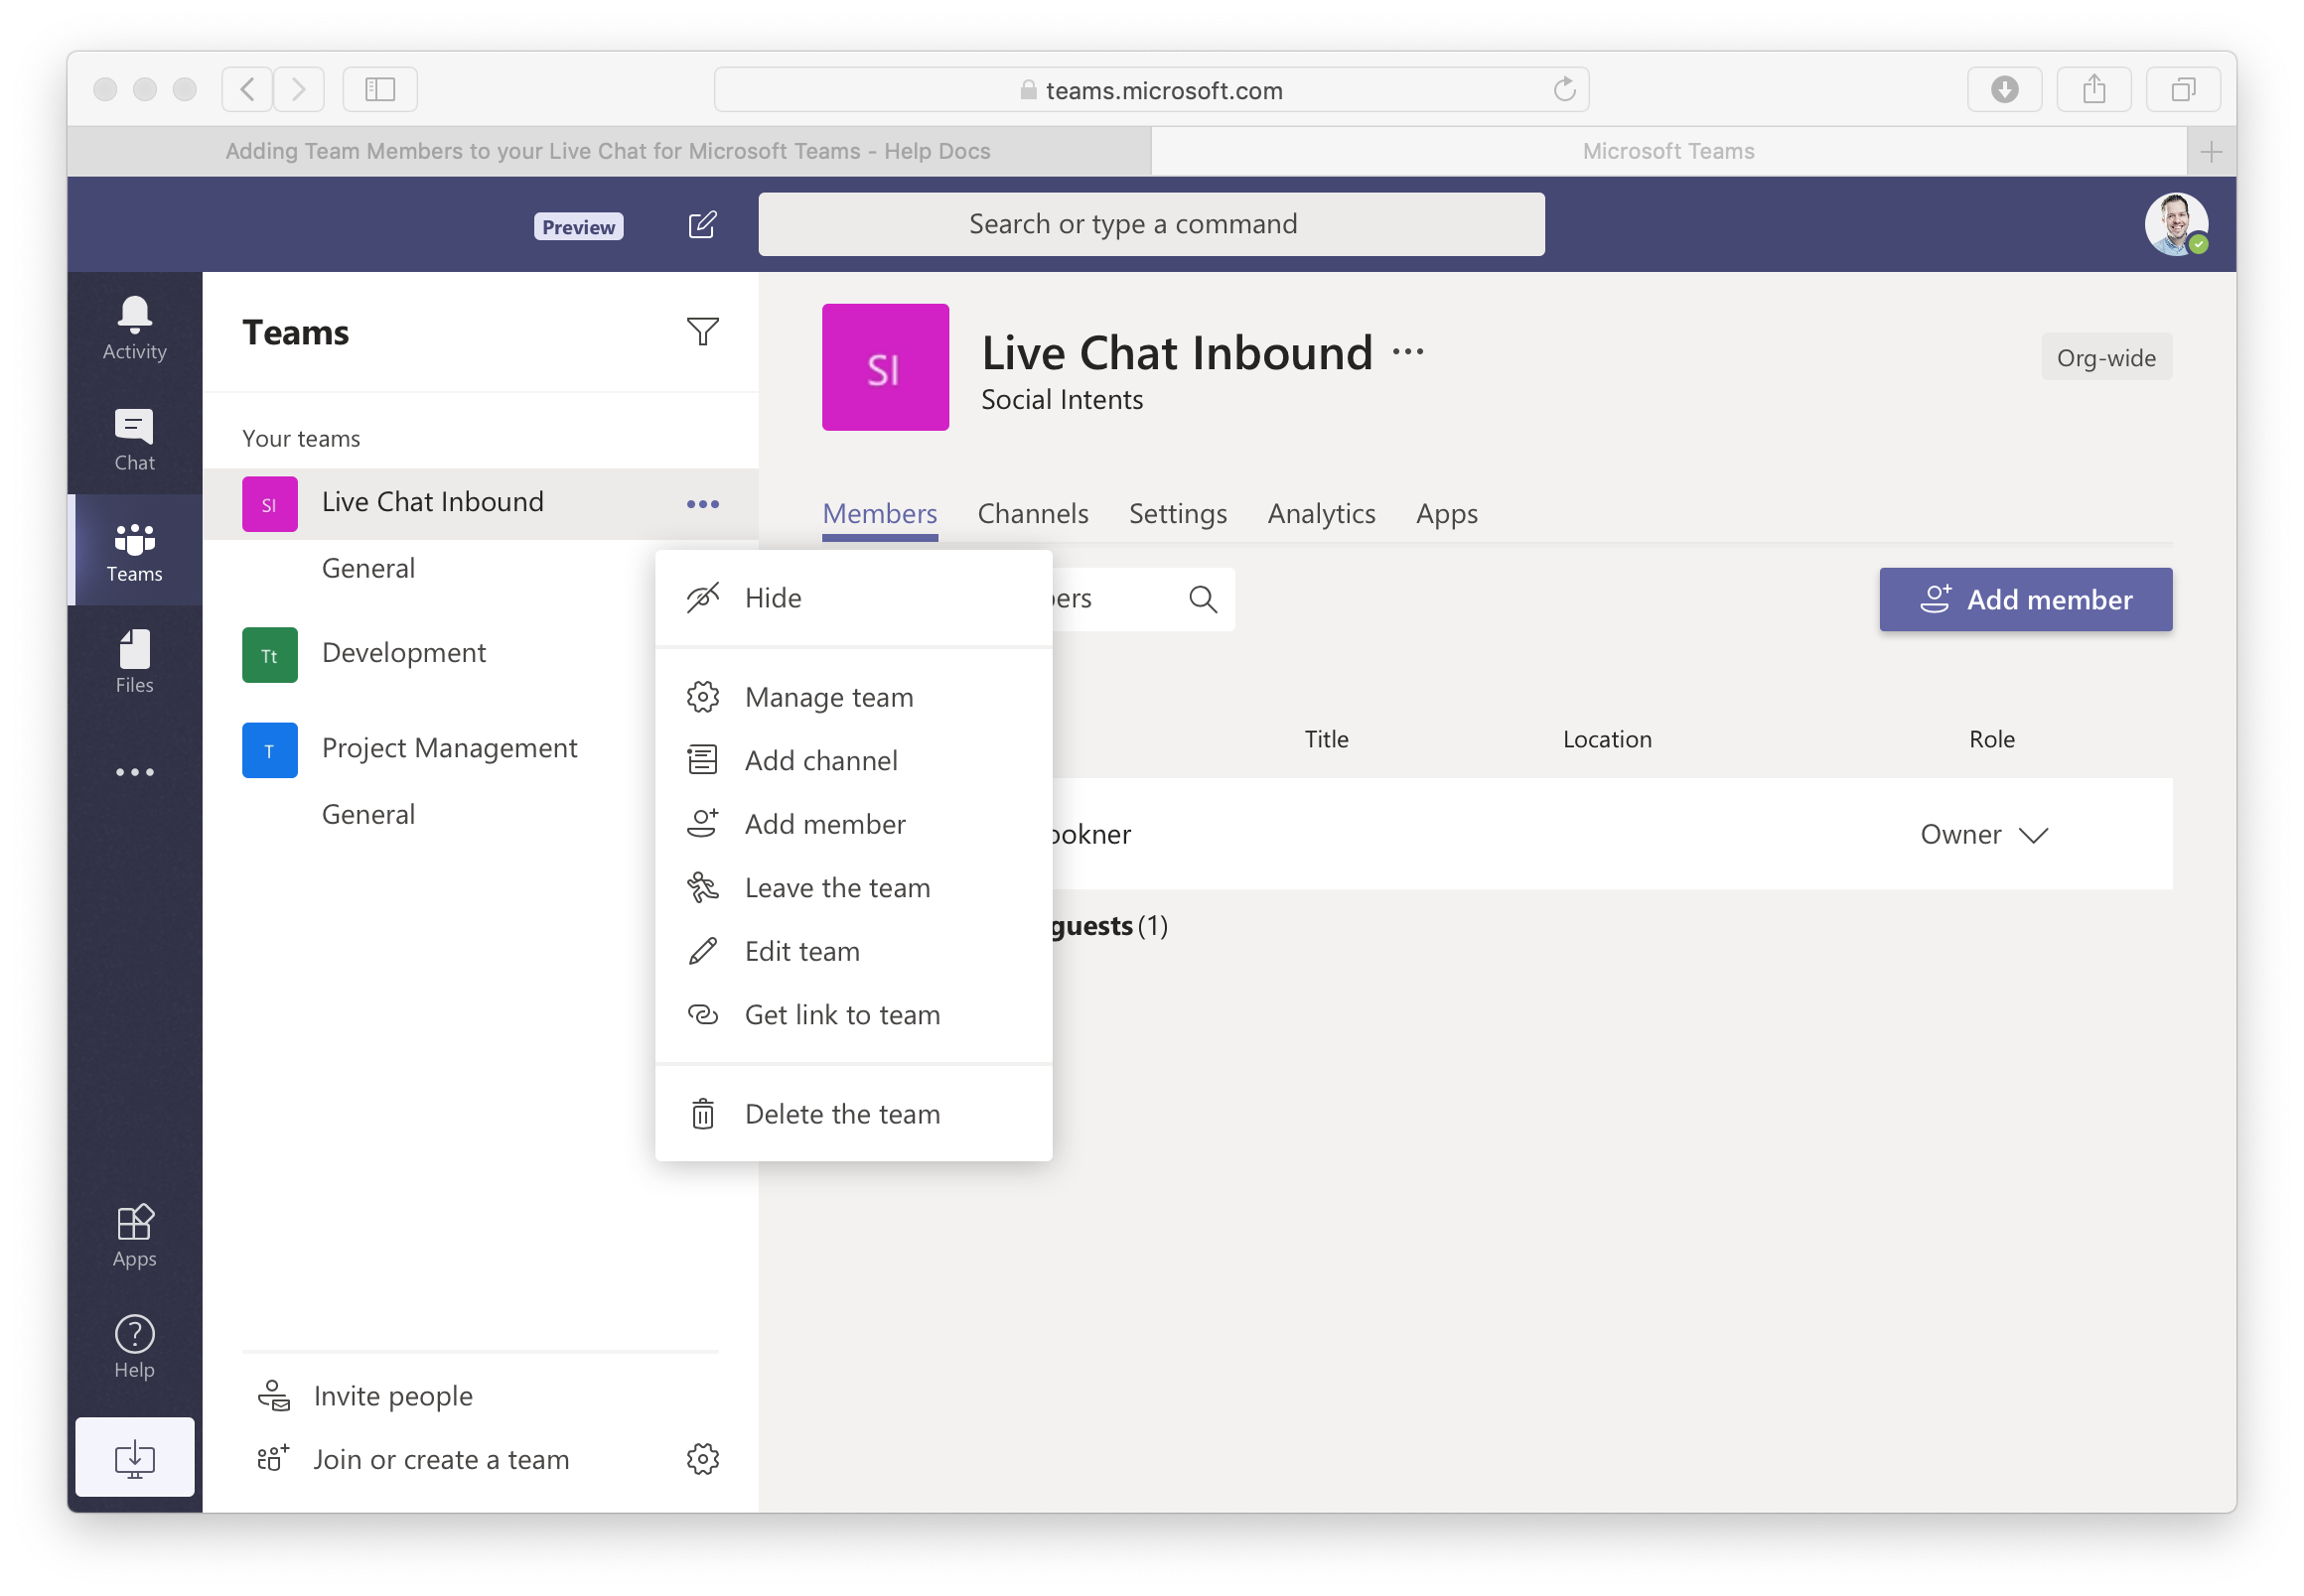Click the search magnifier in members search

(1203, 599)
